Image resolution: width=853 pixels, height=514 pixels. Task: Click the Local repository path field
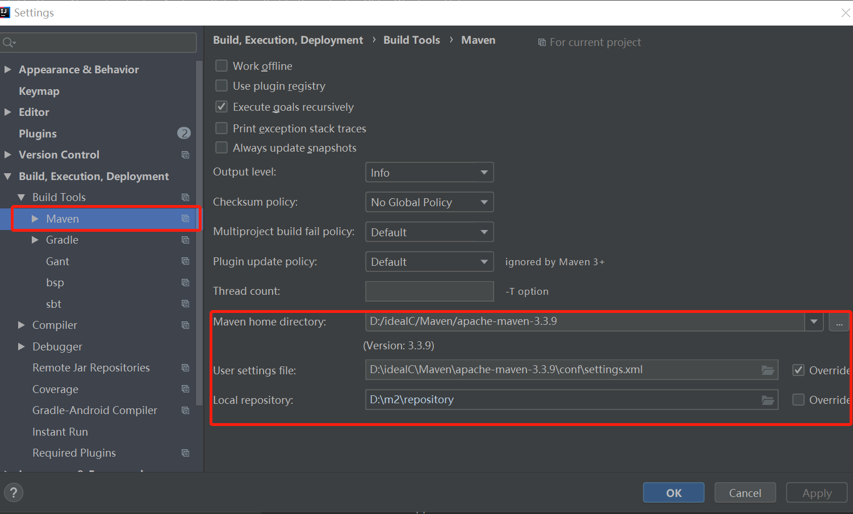click(x=571, y=400)
